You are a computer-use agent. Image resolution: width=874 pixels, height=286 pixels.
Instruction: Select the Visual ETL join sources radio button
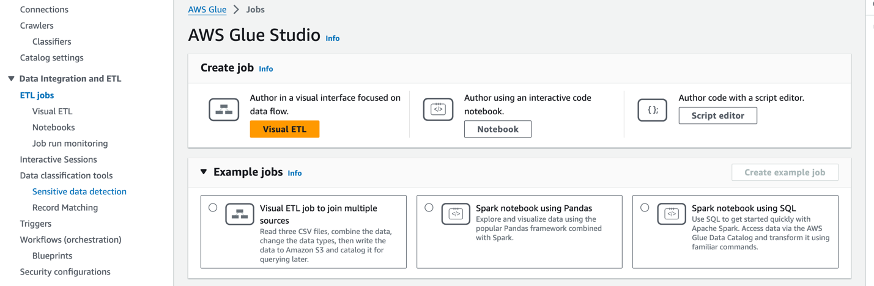pyautogui.click(x=213, y=208)
